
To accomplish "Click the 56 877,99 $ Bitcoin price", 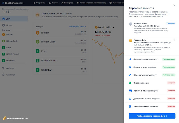I will tap(103, 32).
